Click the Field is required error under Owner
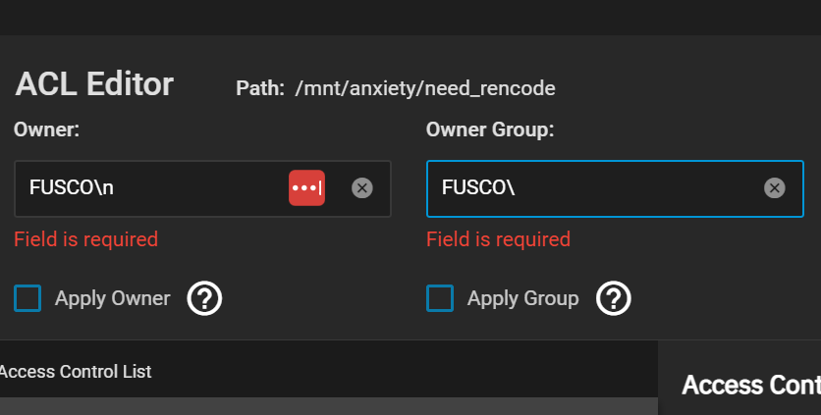 pyautogui.click(x=85, y=239)
